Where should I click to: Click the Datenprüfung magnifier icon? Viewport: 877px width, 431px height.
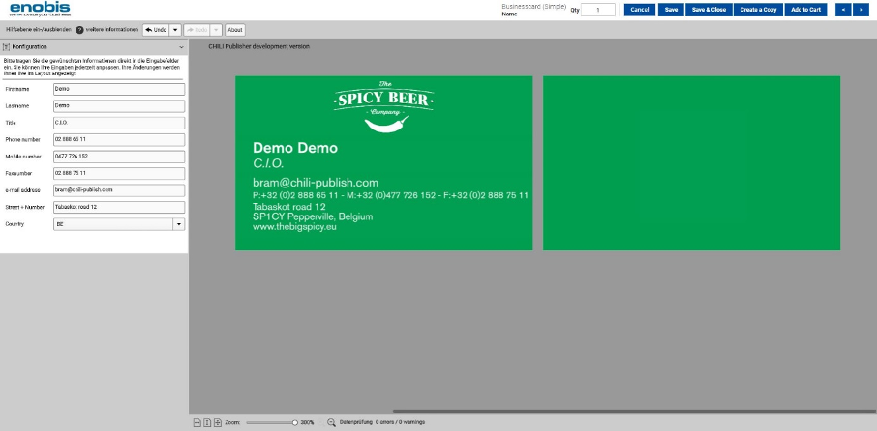(331, 422)
